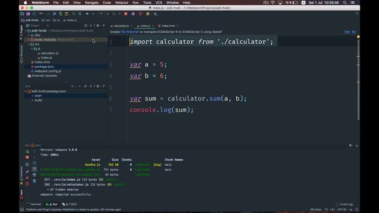Viewport: 379px width, 213px height.
Task: Open the Code menu
Action: pos(107,2)
